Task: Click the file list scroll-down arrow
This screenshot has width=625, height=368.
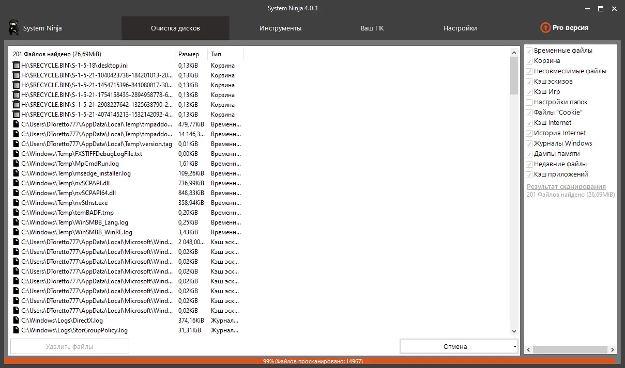Action: [514, 331]
